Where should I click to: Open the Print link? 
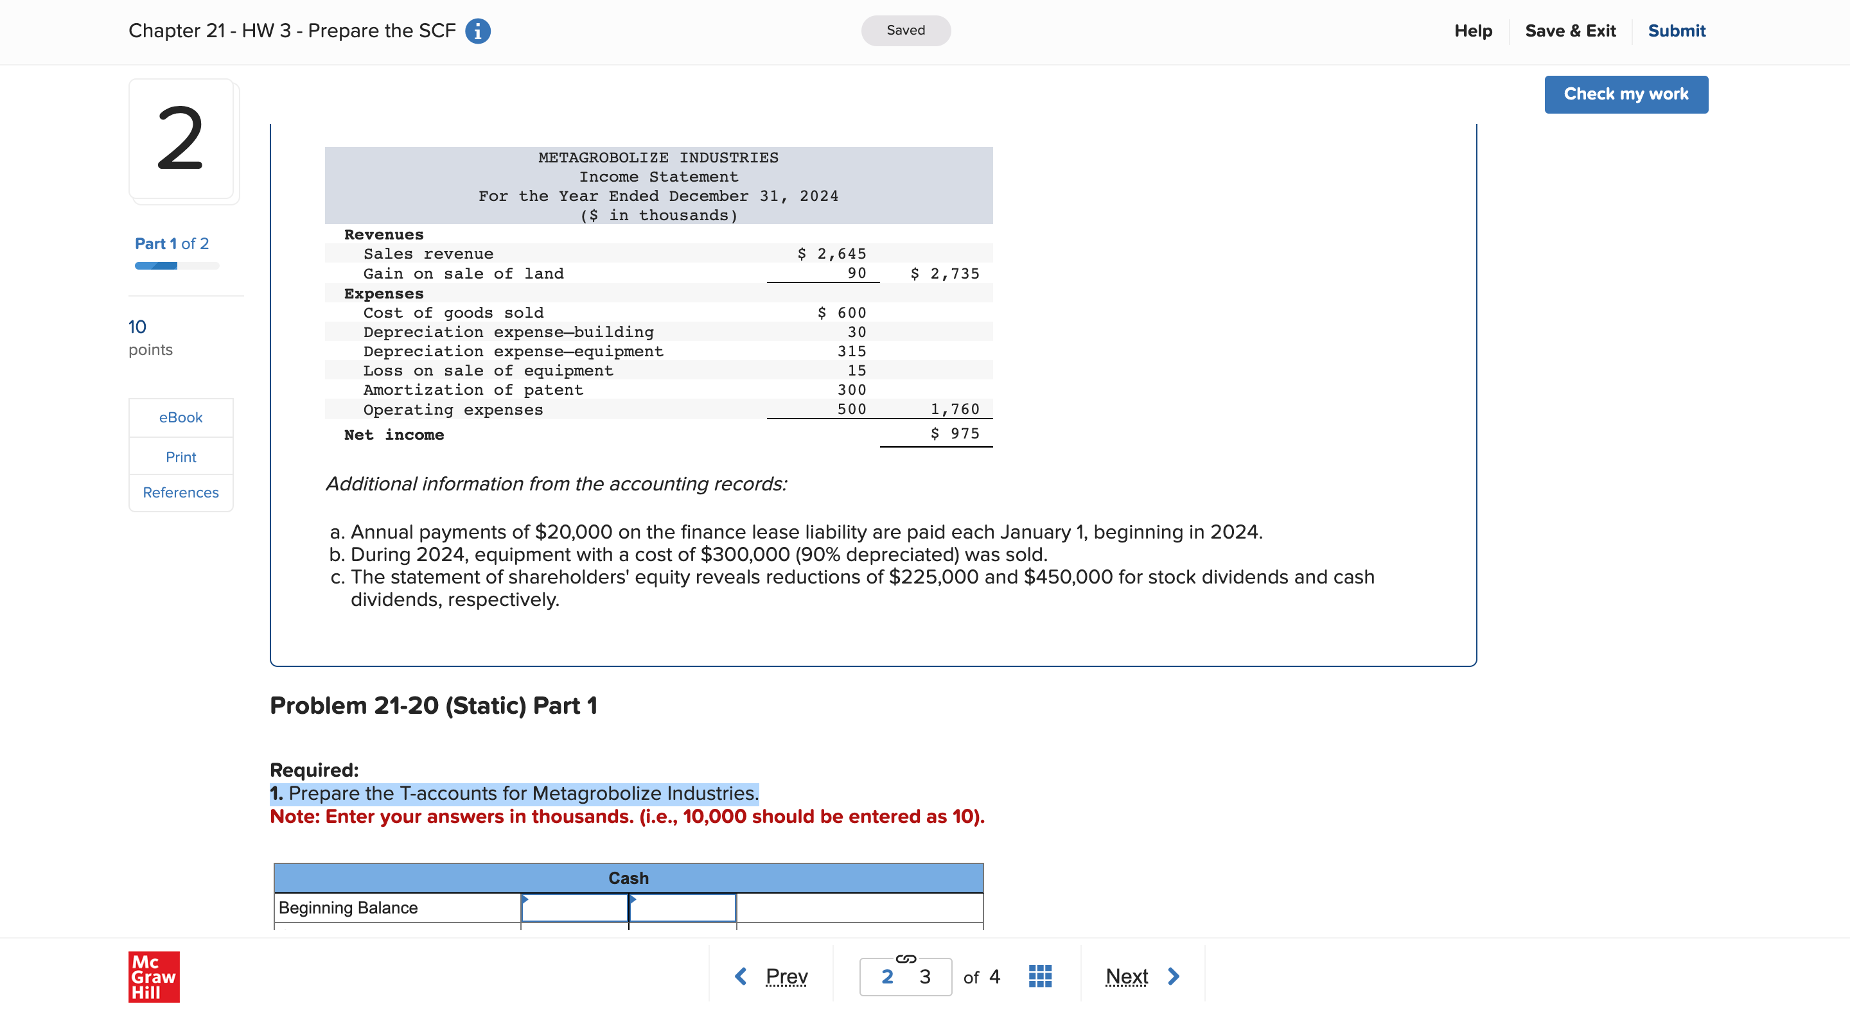pyautogui.click(x=181, y=456)
